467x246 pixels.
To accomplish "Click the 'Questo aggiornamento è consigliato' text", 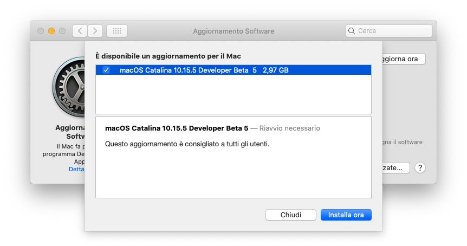I will point(187,144).
